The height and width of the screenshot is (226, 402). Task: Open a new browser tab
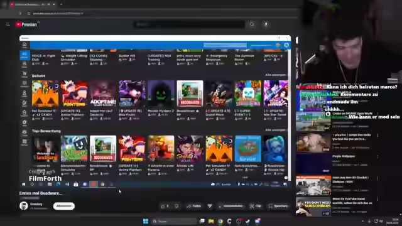61,4
